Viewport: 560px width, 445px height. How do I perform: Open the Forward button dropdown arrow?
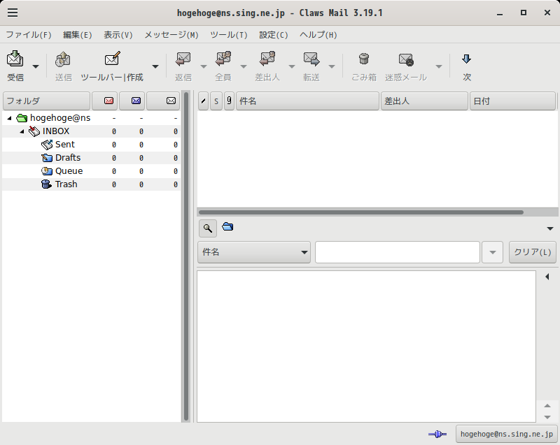coord(332,66)
